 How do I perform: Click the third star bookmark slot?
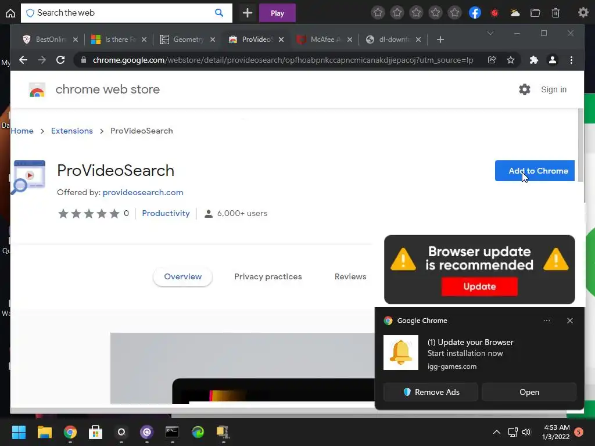click(416, 13)
